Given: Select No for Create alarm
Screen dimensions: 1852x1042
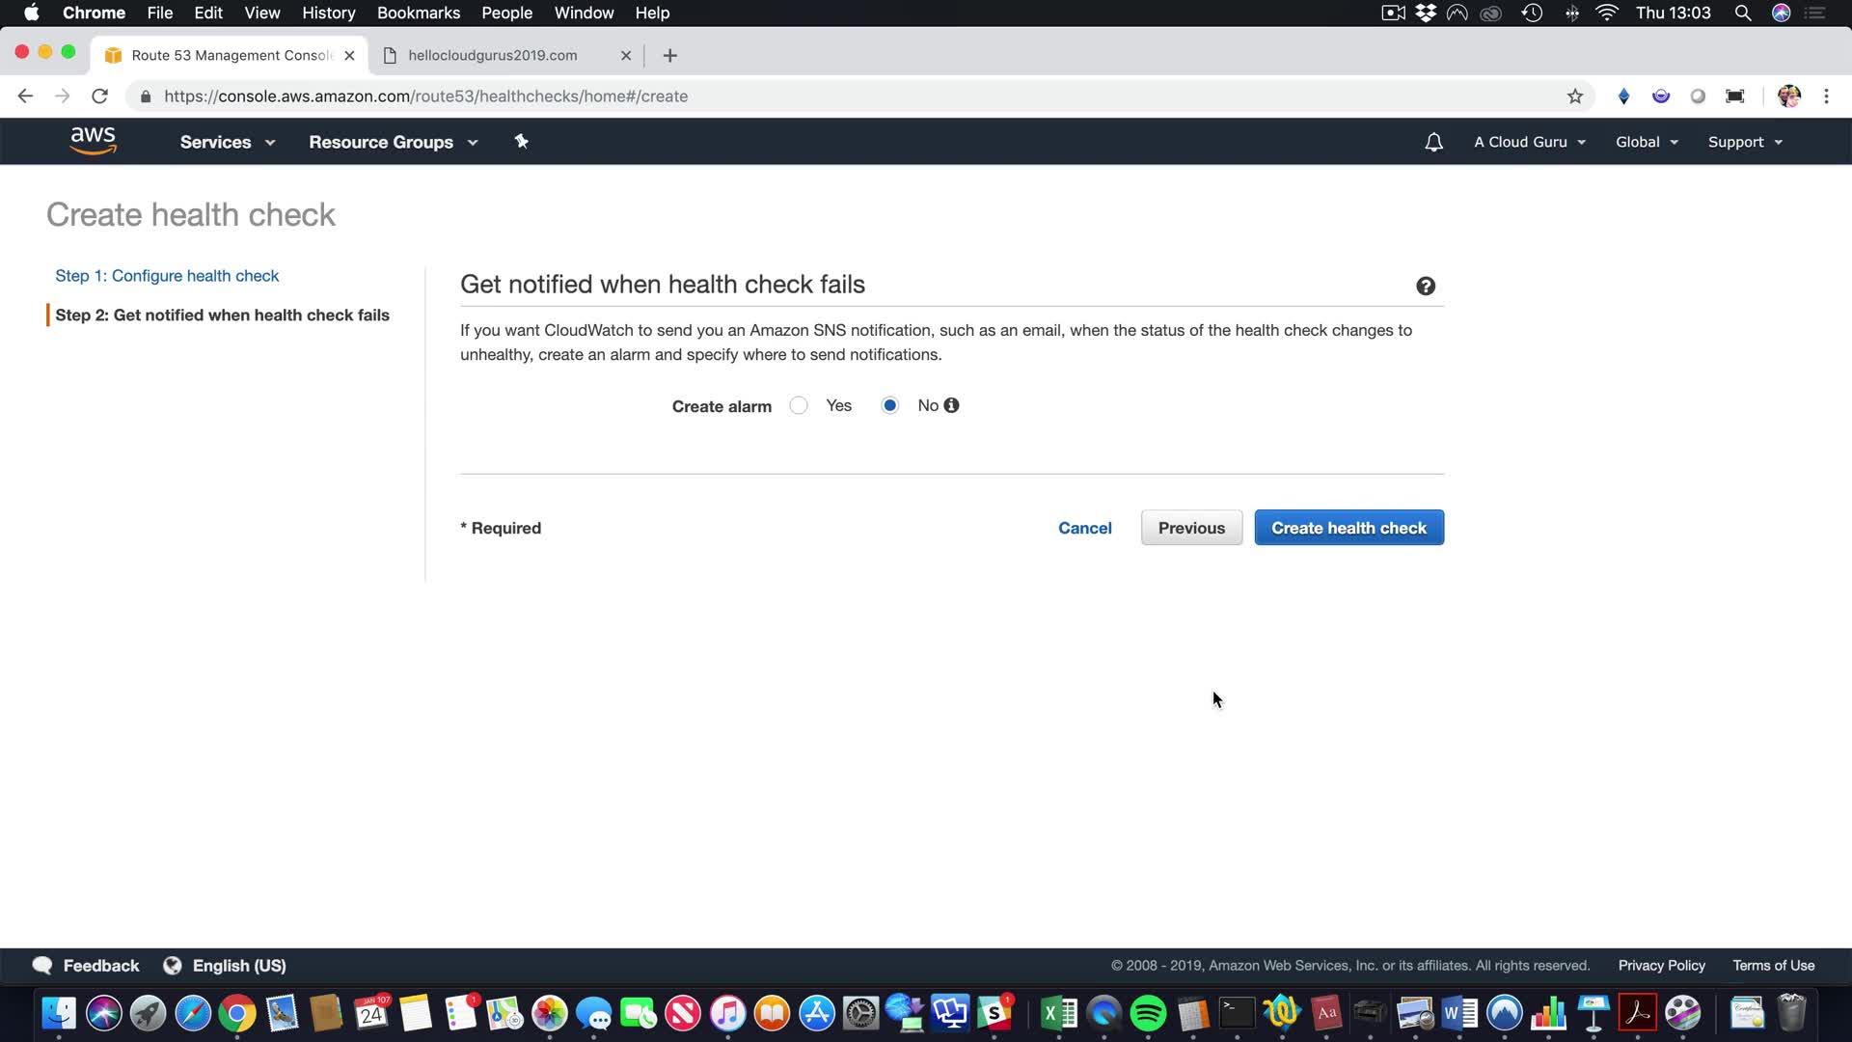Looking at the screenshot, I should point(889,405).
